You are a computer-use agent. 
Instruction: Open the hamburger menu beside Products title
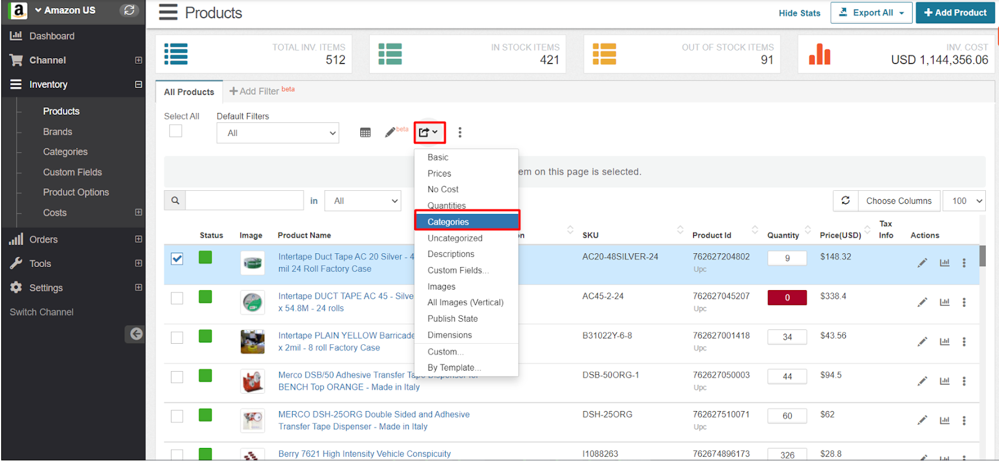pos(168,12)
